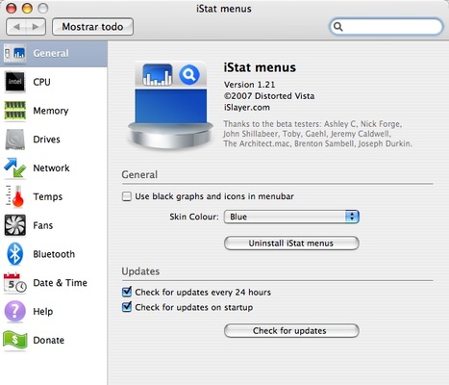Click the Mostrar todo button

pos(92,27)
